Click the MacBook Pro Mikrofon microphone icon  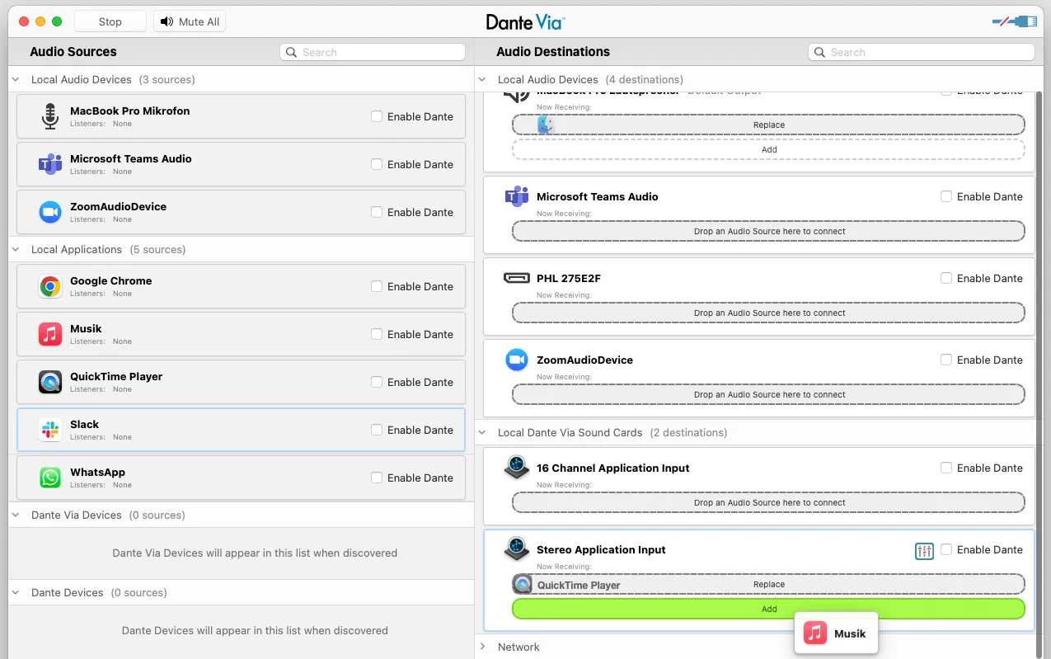click(x=50, y=116)
